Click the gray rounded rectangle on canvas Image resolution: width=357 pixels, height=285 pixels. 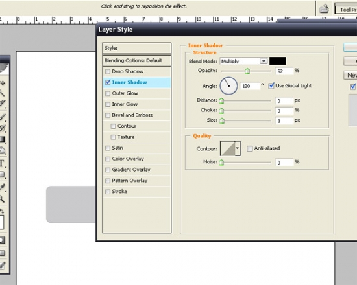[x=71, y=205]
